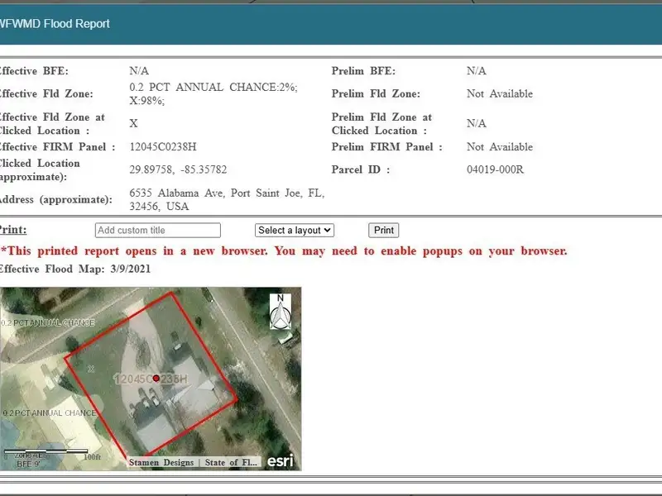Click the Parcel ID value 04019-000R
The width and height of the screenshot is (662, 496).
[x=495, y=169]
